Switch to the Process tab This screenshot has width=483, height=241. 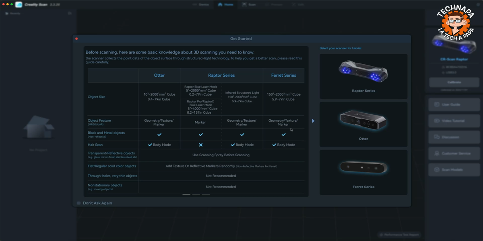273,4
